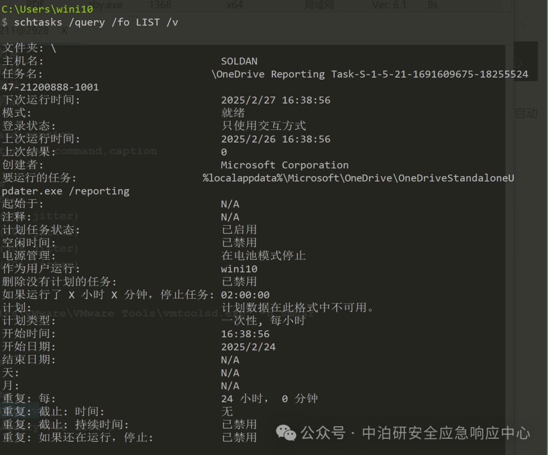This screenshot has width=548, height=455.
Task: Click the power management value "在电池模式停止"
Action: [263, 256]
